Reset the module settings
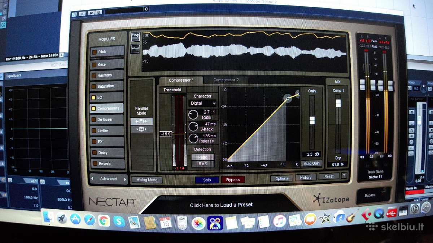 pyautogui.click(x=329, y=176)
